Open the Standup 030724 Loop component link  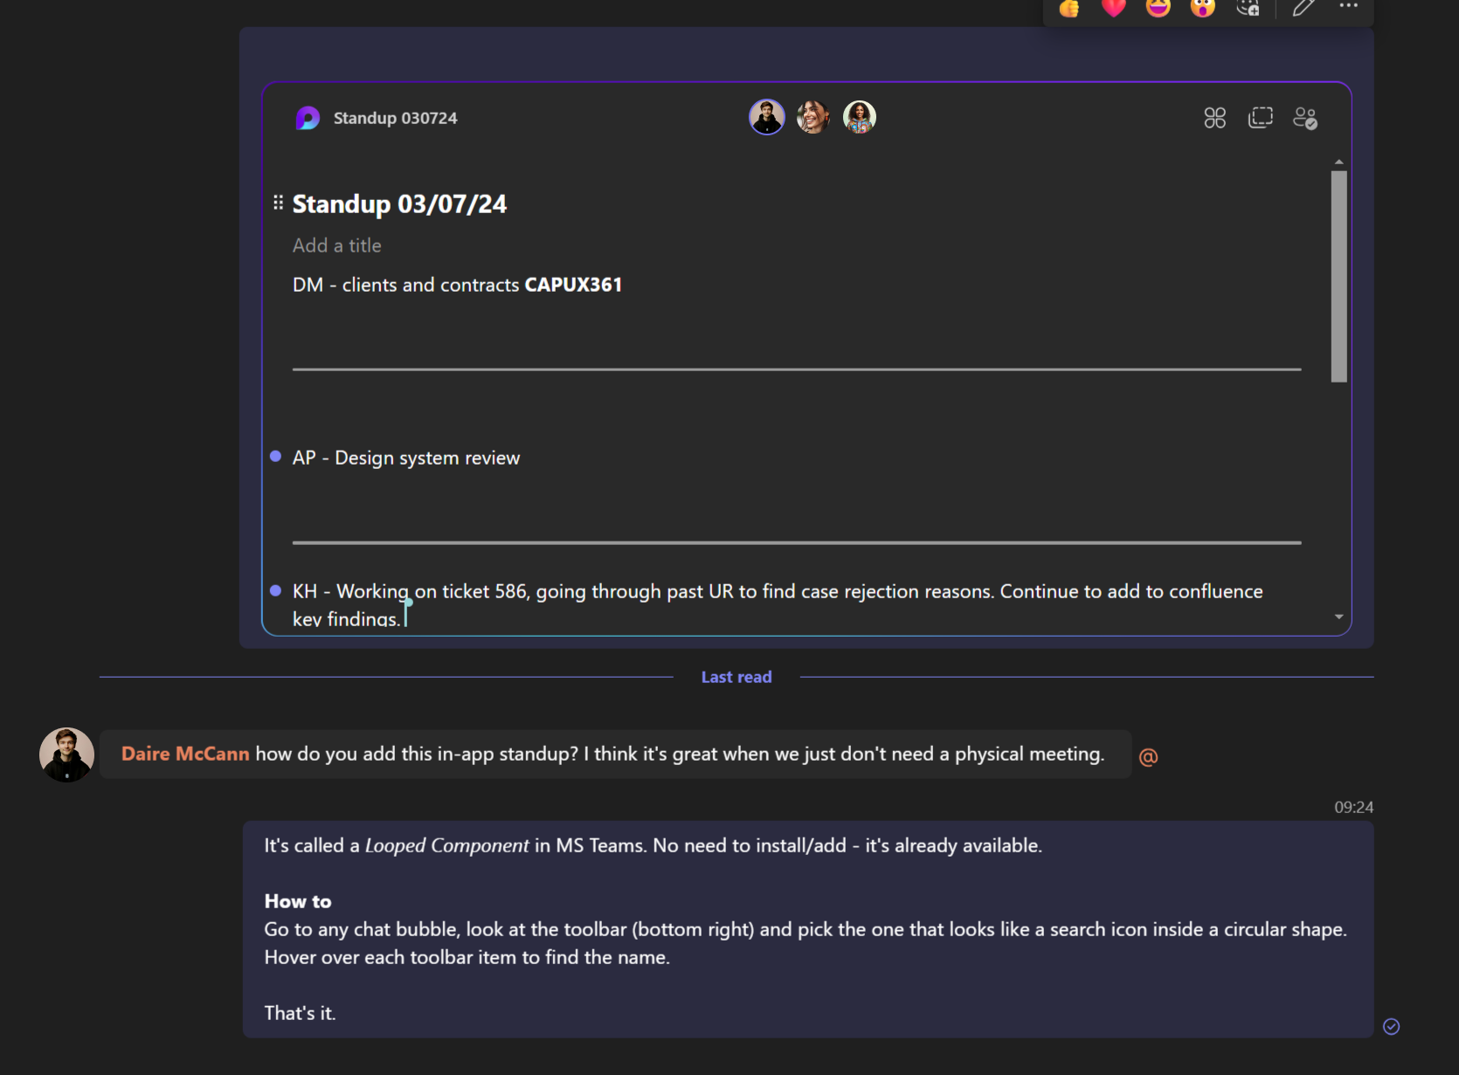395,118
